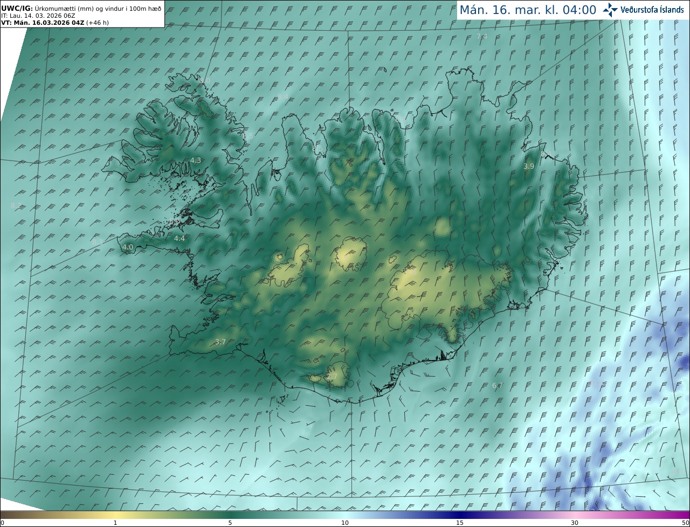Pick the pale pink color at 30 on scale
690x527 pixels.
575,515
